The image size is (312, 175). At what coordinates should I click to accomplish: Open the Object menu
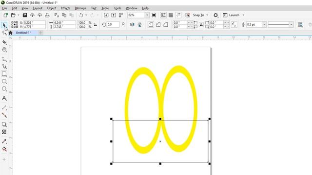[52, 8]
